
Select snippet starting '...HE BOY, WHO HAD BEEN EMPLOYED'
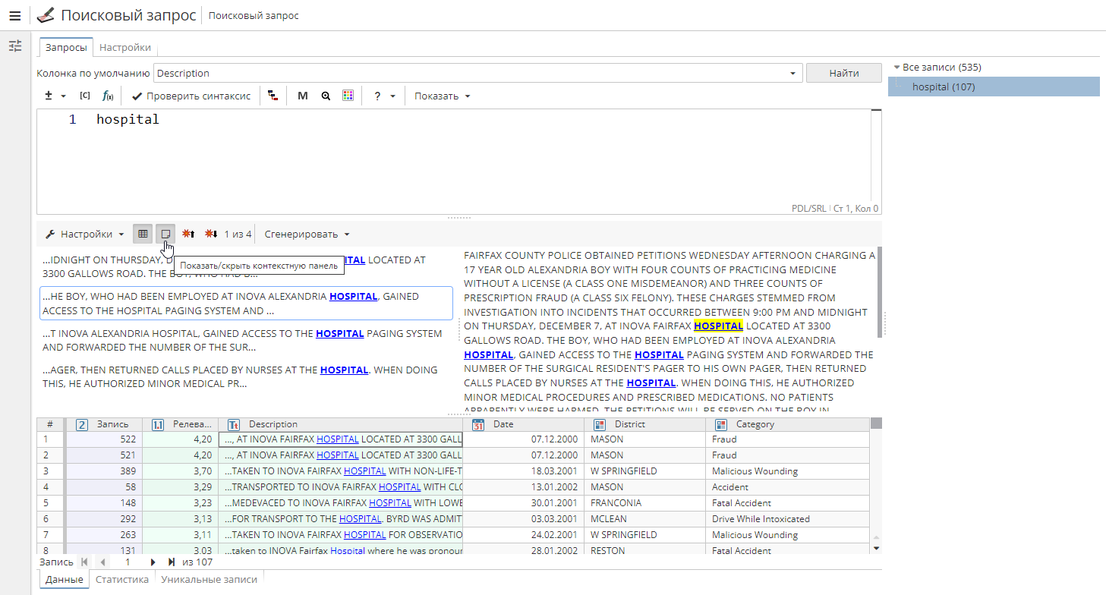click(246, 304)
